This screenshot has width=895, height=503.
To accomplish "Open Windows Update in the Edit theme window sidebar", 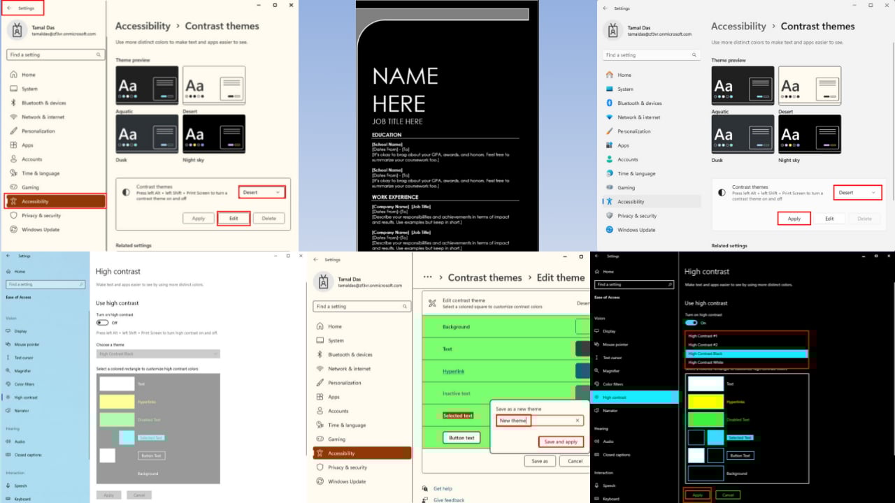I will click(x=347, y=481).
